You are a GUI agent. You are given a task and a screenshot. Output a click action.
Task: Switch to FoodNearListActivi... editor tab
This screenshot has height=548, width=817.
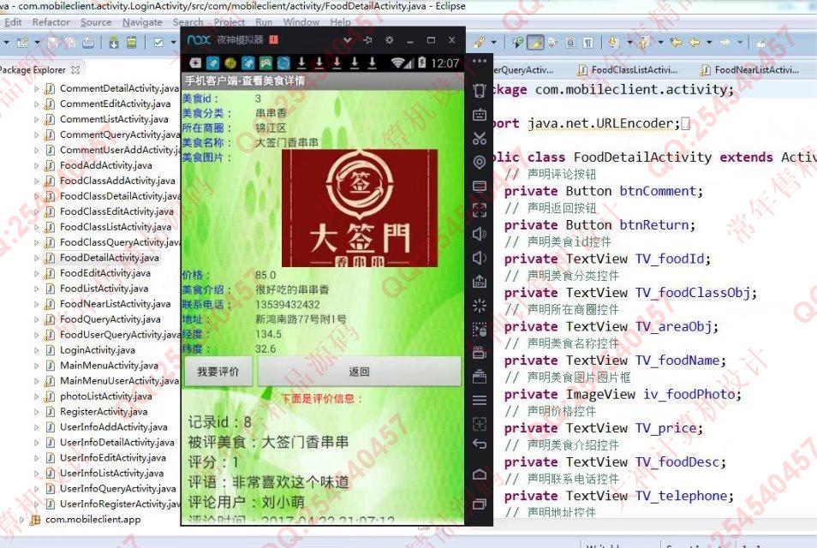[749, 70]
